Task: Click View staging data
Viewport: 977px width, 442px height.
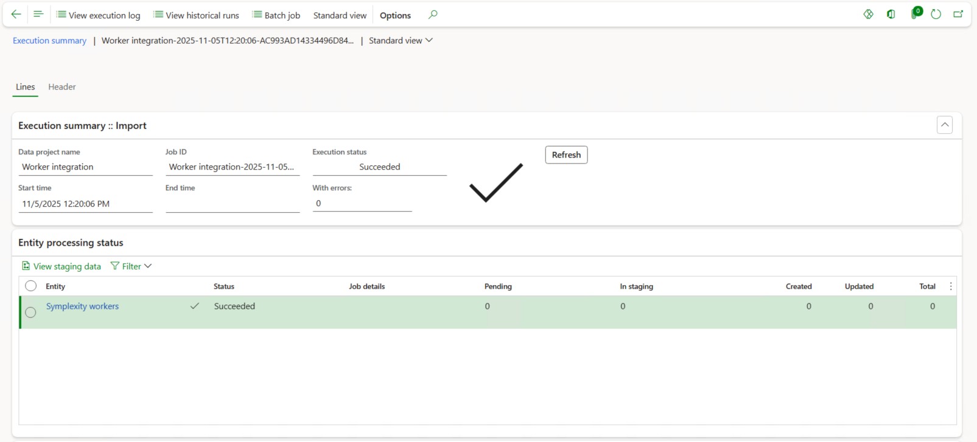Action: pyautogui.click(x=61, y=266)
